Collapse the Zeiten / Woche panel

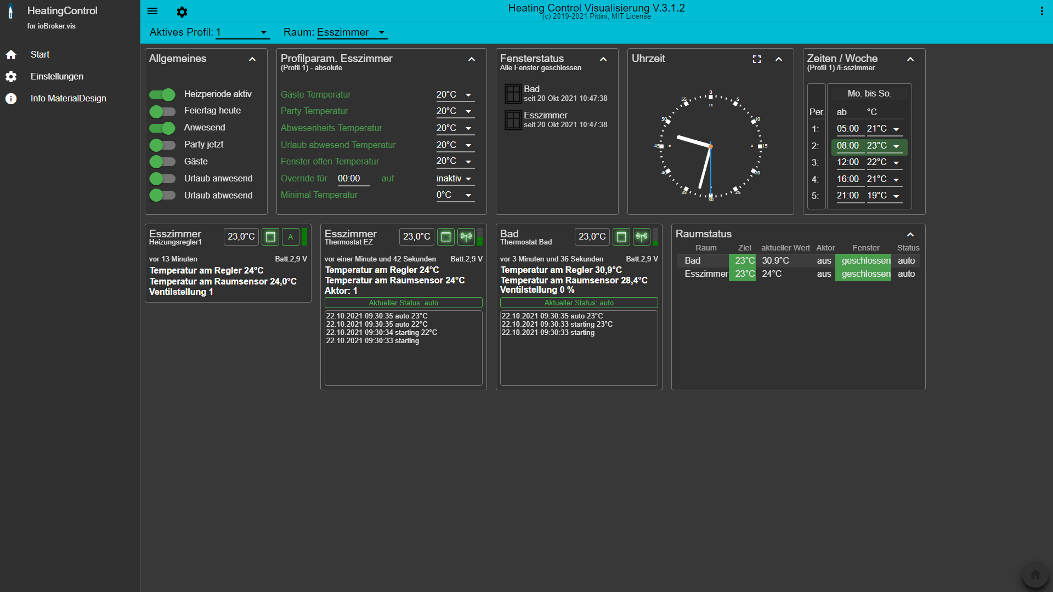coord(910,59)
